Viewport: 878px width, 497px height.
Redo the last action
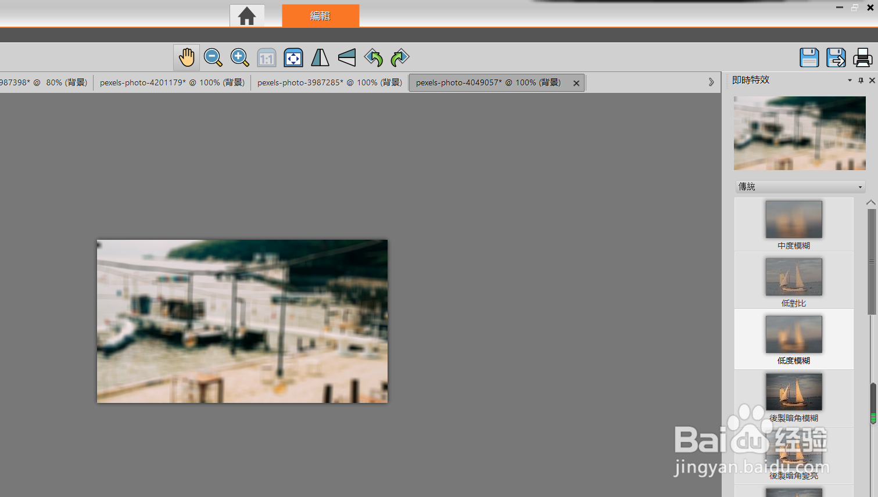point(400,57)
